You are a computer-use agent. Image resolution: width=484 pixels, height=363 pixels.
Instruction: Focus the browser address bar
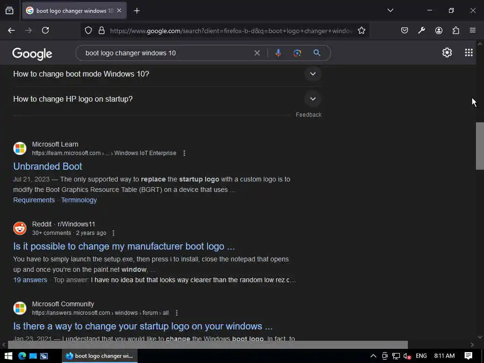(x=231, y=31)
